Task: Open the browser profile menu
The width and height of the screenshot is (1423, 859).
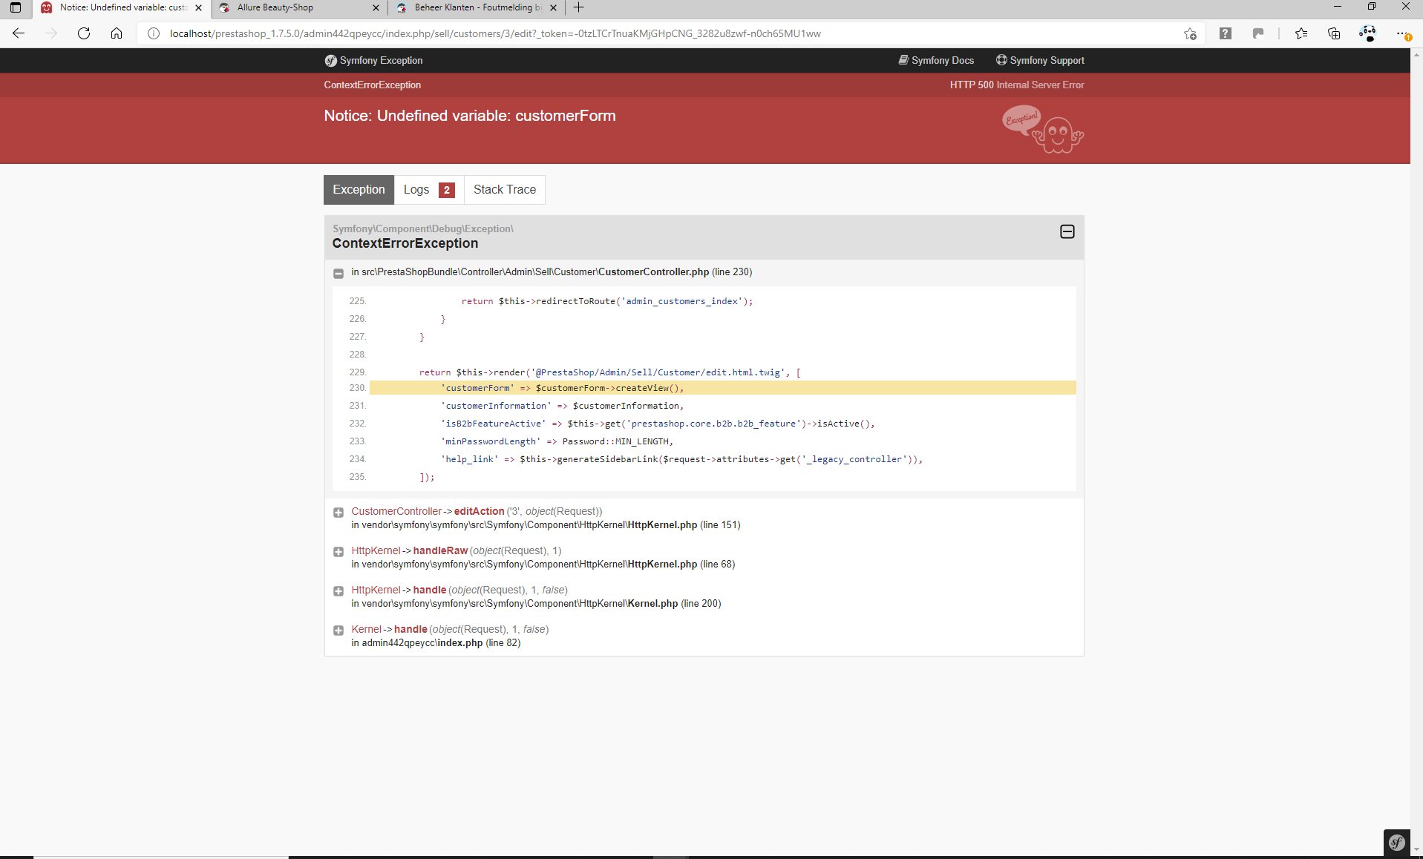Action: (1367, 33)
